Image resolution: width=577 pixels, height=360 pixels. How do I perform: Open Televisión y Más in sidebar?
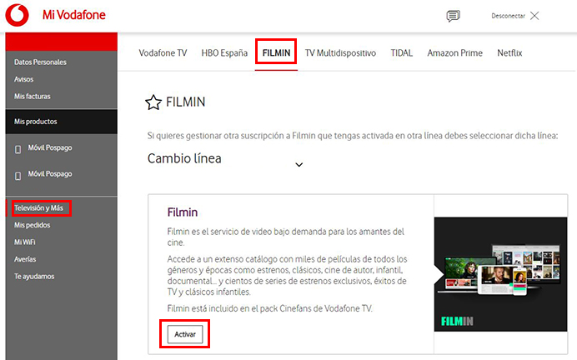pyautogui.click(x=38, y=208)
